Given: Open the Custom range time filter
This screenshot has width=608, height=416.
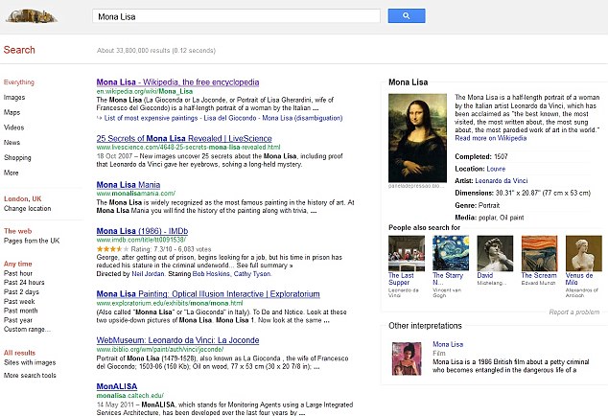Looking at the screenshot, I should pos(27,329).
